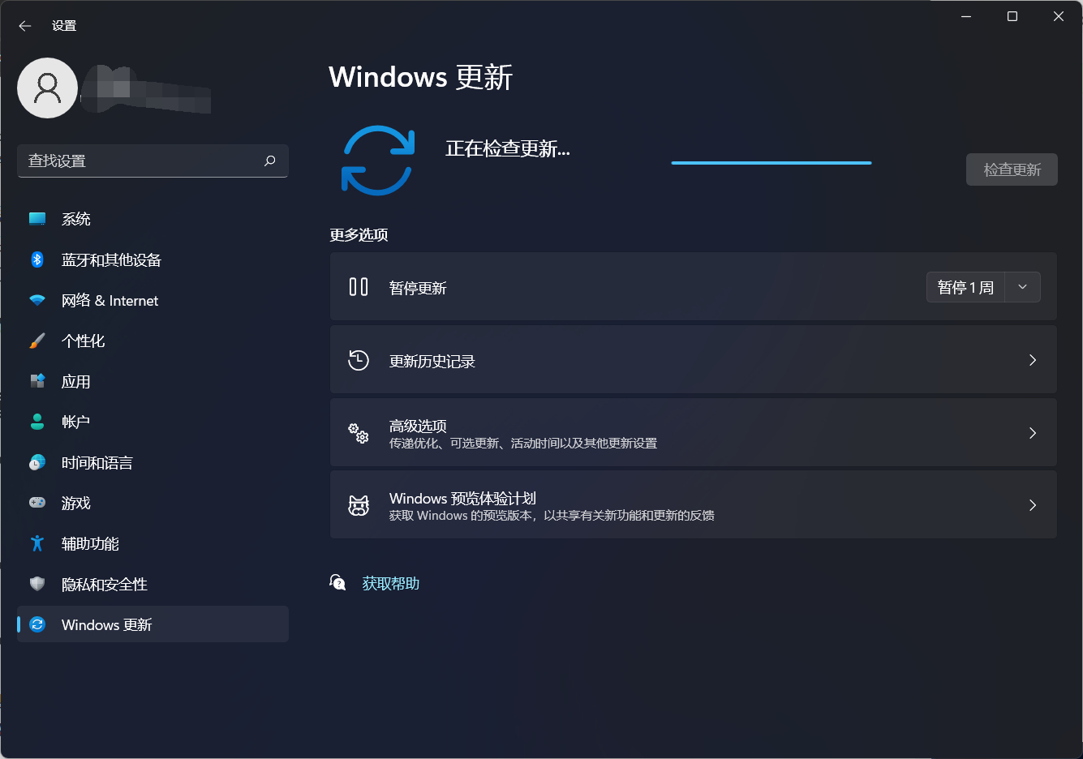
Task: Click the 正在检查更新... status text
Action: tap(508, 149)
